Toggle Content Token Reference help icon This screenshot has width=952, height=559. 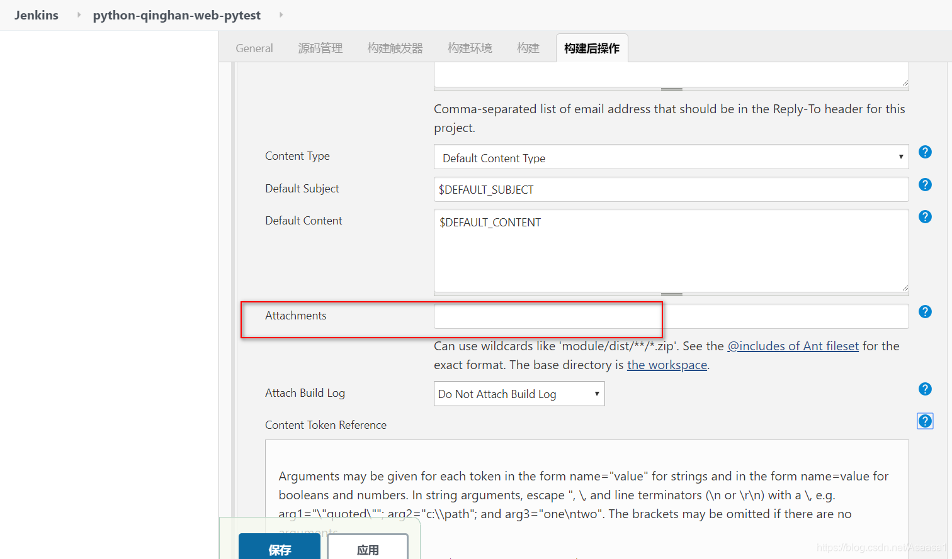coord(925,421)
